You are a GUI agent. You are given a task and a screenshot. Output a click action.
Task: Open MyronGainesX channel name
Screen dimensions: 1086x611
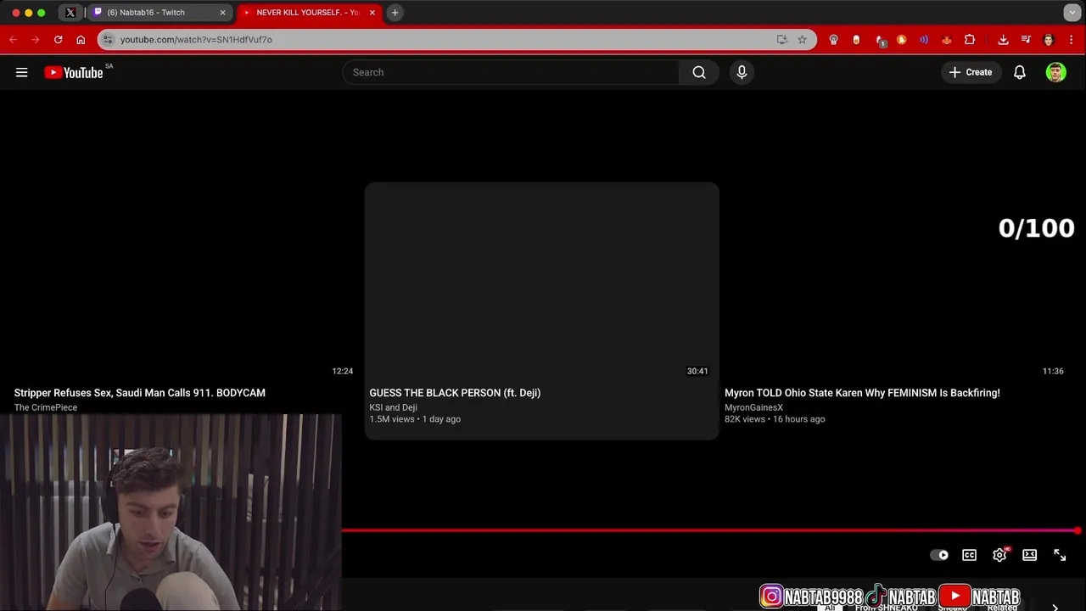click(753, 407)
